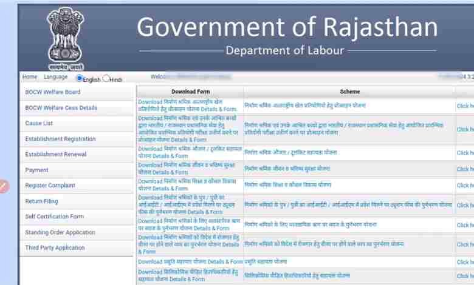
Task: Click here link for टूलकिट सहायता scheme
Action: coord(465,153)
